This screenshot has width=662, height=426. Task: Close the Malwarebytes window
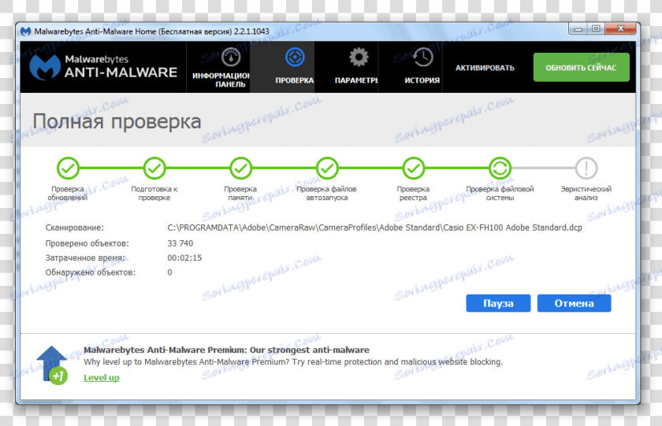pyautogui.click(x=620, y=29)
